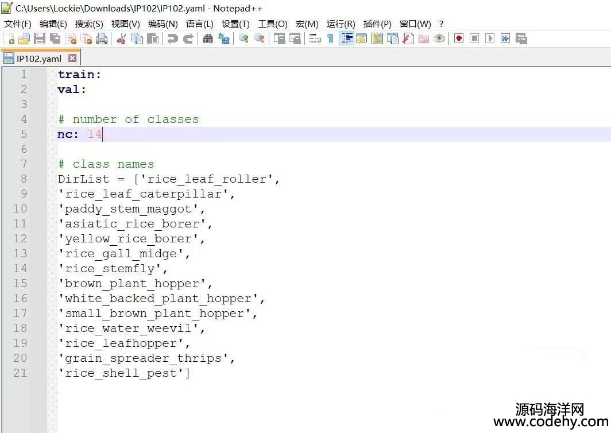This screenshot has height=433, width=611.
Task: Toggle file monitoring eye icon
Action: tap(439, 38)
